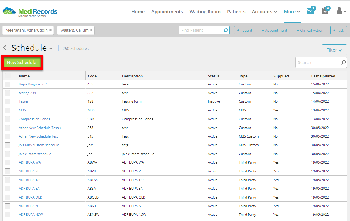Screen dimensions: 350x221
Task: Open Azhar New Schedule Tester link
Action: pyautogui.click(x=40, y=128)
